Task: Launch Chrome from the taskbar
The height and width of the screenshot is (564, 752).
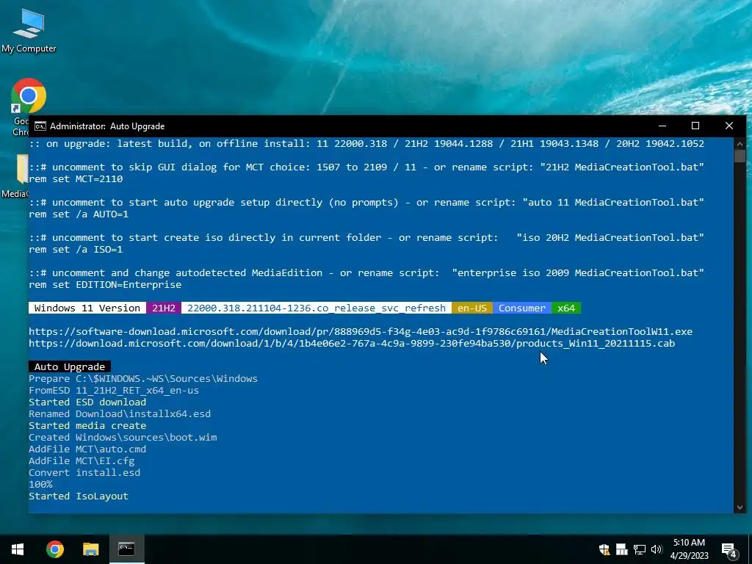Action: click(54, 549)
